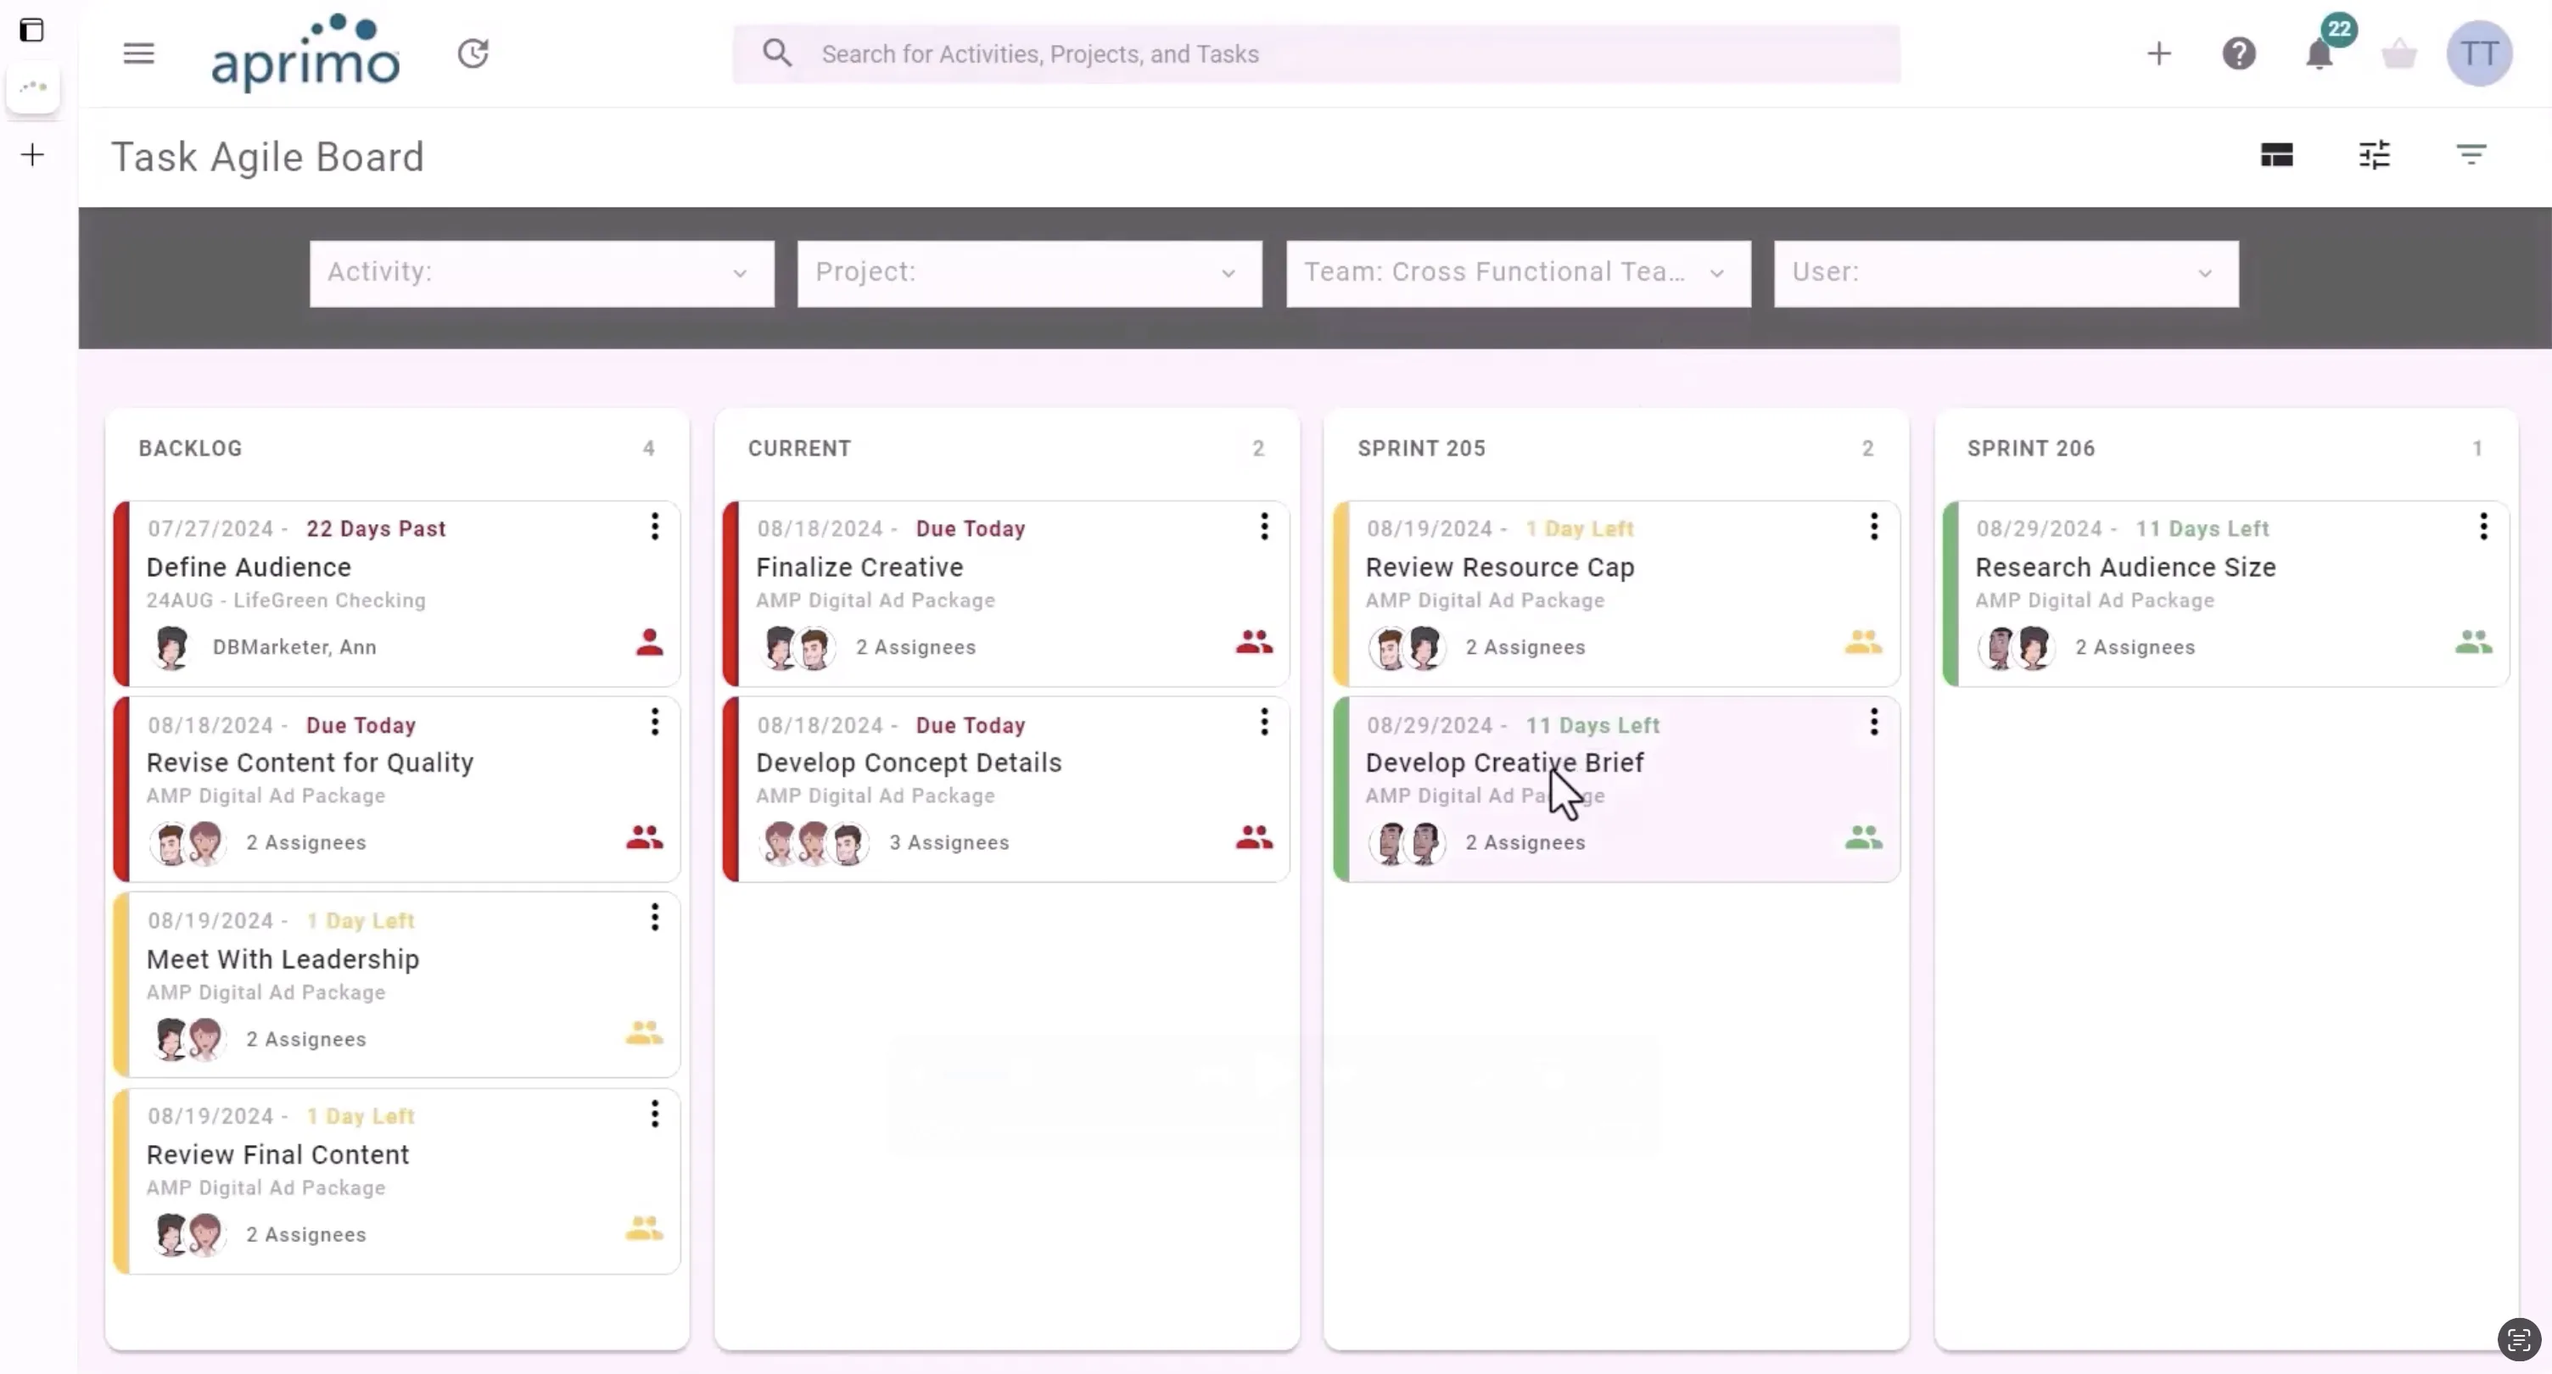Image resolution: width=2552 pixels, height=1374 pixels.
Task: Click the CURRENT column header
Action: pyautogui.click(x=799, y=449)
